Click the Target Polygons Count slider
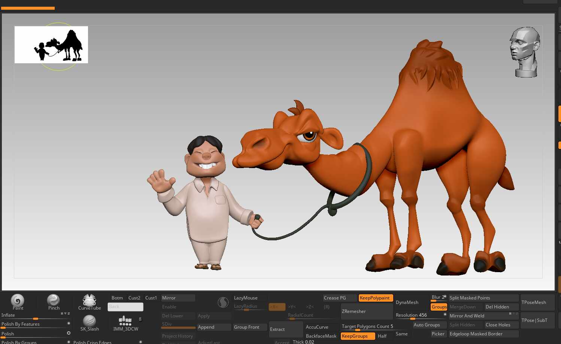Screen dimensions: 561x344 pyautogui.click(x=367, y=327)
